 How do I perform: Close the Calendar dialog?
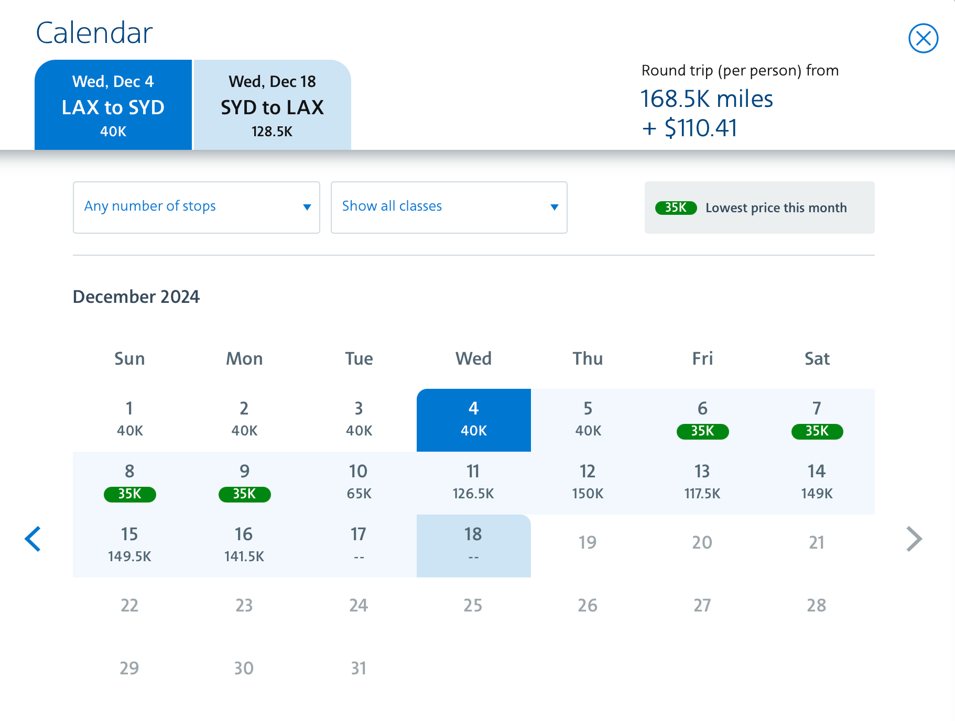pos(923,38)
